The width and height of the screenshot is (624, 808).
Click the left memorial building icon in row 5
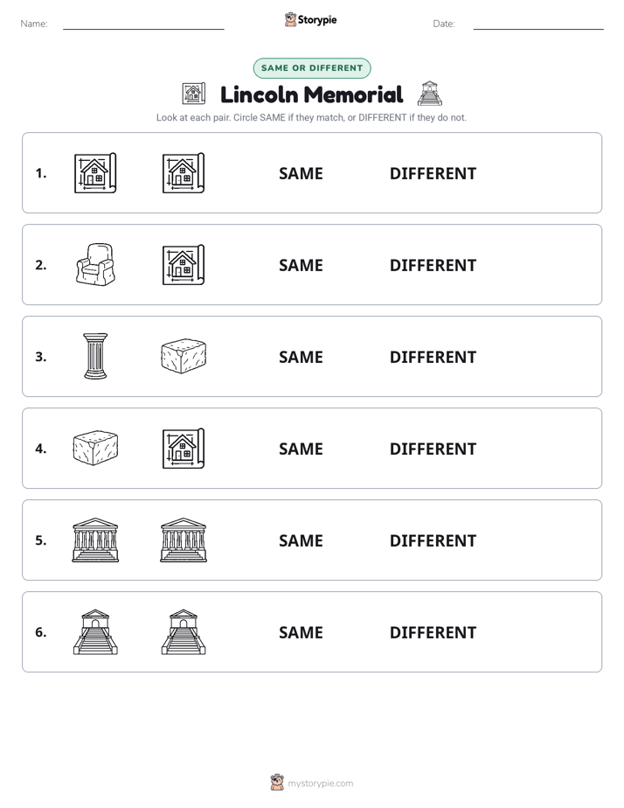(x=95, y=540)
